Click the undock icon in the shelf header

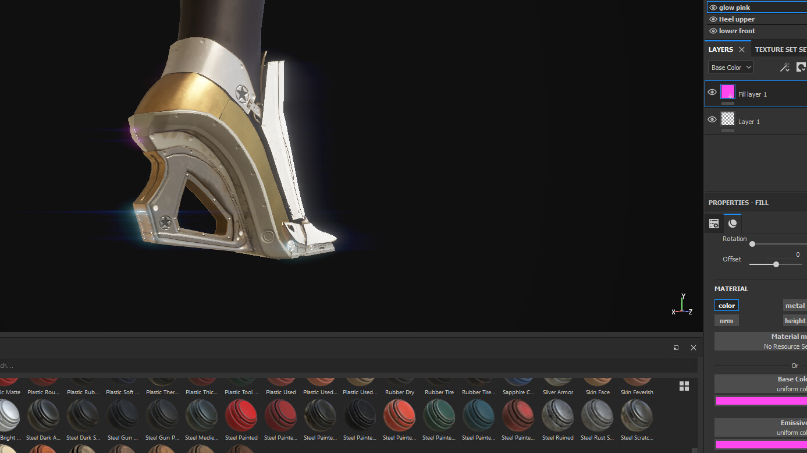pyautogui.click(x=676, y=348)
